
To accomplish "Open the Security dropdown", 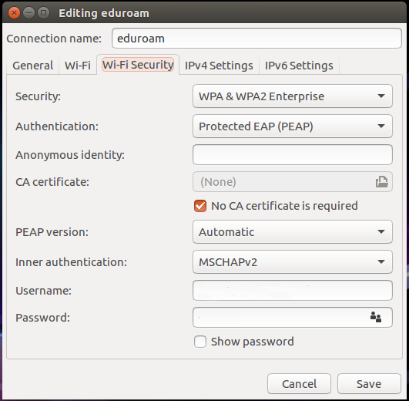I will click(x=293, y=96).
